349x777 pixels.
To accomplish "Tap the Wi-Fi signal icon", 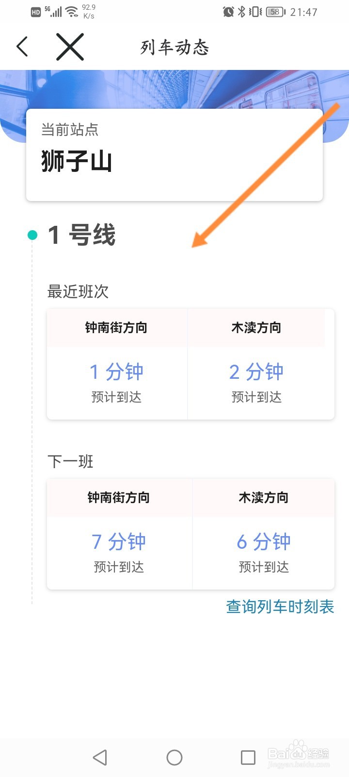I will tap(72, 12).
